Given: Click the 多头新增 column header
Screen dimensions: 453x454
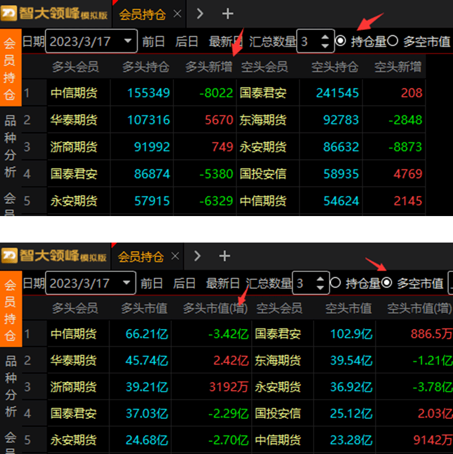Looking at the screenshot, I should pos(208,67).
